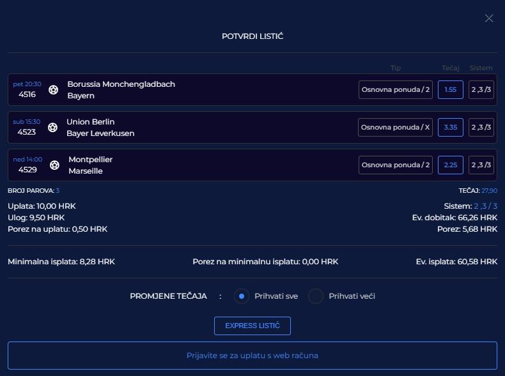This screenshot has height=376, width=505.
Task: Open system 2,3/3 box on Borussia row
Action: (481, 90)
